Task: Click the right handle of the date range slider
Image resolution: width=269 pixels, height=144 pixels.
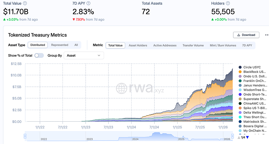Action: pos(233,136)
